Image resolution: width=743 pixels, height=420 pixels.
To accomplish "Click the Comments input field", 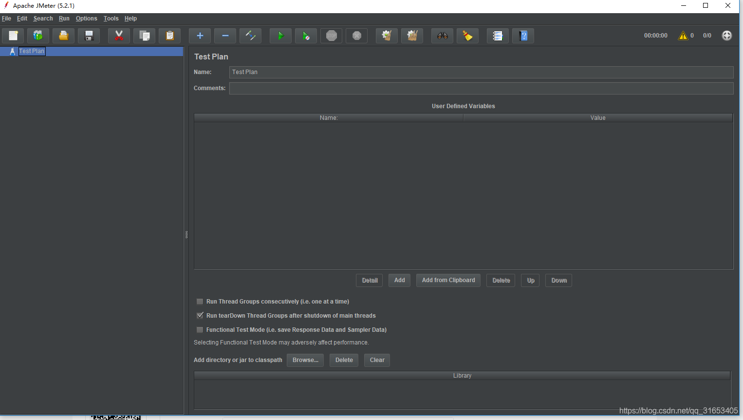I will coord(482,88).
